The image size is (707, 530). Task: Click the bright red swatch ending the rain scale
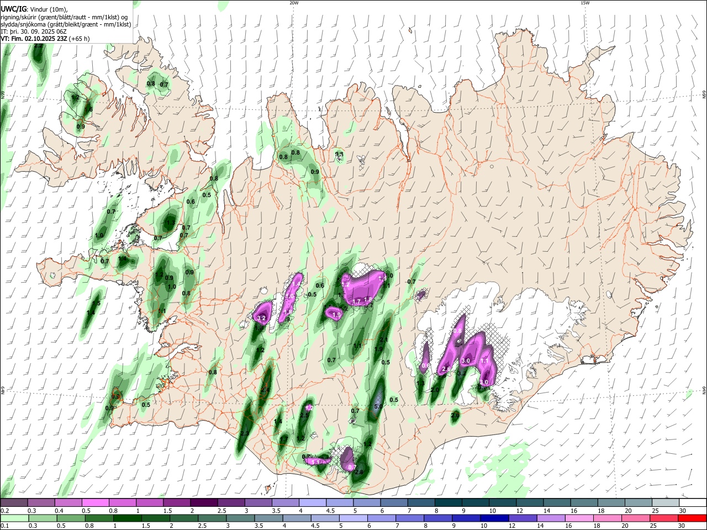[x=692, y=518]
